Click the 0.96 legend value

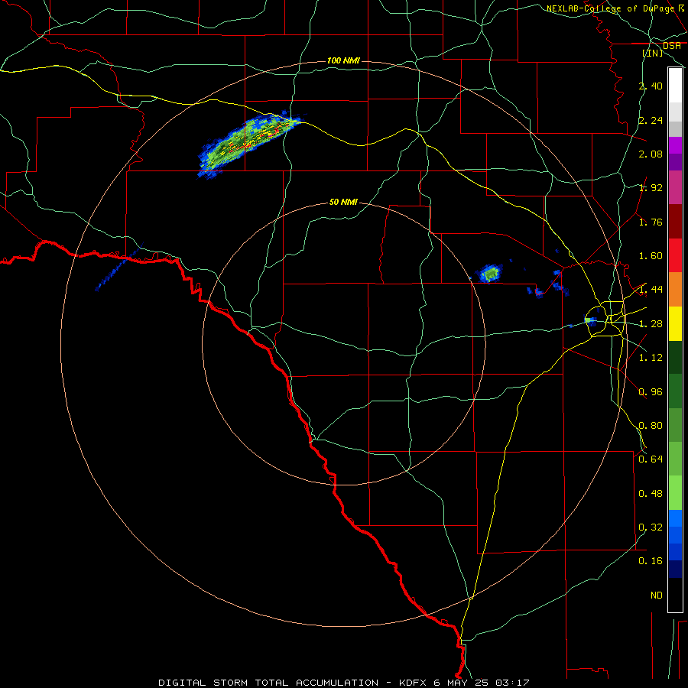point(651,392)
